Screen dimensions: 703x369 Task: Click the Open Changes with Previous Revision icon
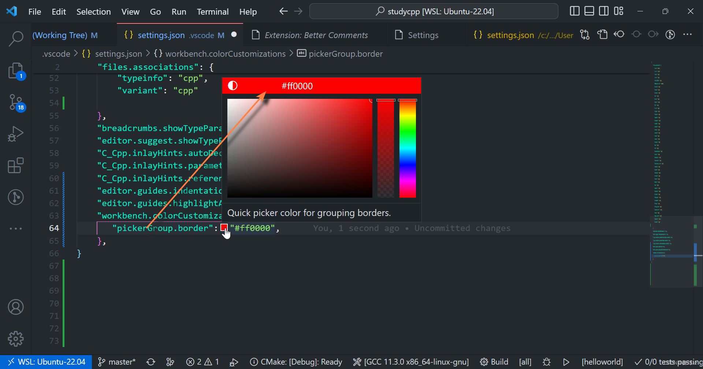[619, 35]
